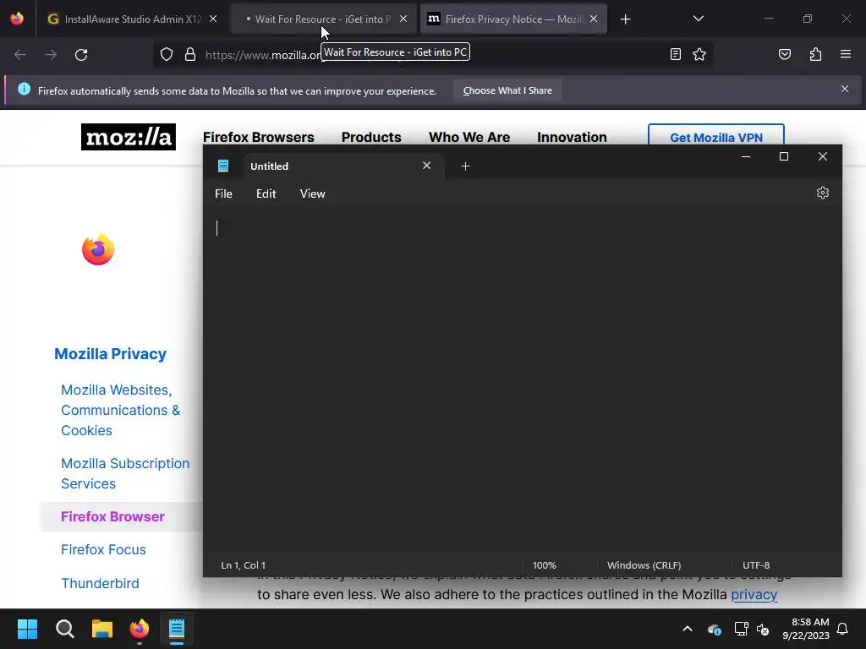Click the Firefox logo image on page
Screen dimensions: 866x649
pos(98,249)
